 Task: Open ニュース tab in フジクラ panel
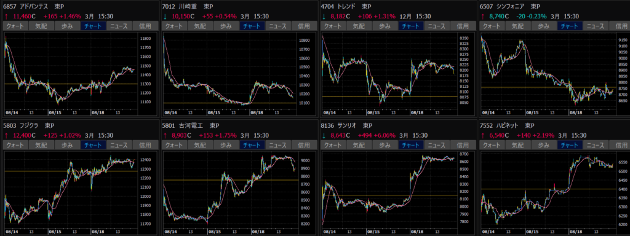pyautogui.click(x=119, y=144)
